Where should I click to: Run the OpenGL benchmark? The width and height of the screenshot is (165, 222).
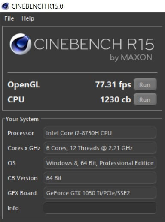[x=145, y=84]
